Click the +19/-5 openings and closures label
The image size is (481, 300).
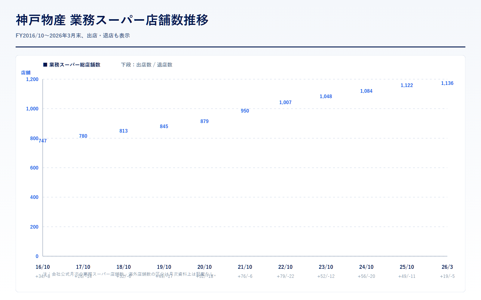coord(447,276)
